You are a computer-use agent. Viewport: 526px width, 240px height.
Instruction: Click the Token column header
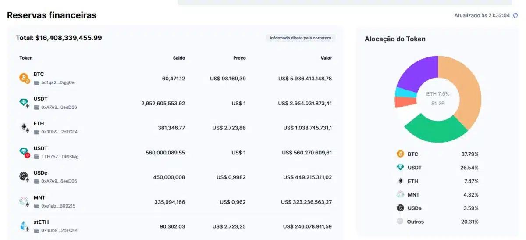(26, 58)
